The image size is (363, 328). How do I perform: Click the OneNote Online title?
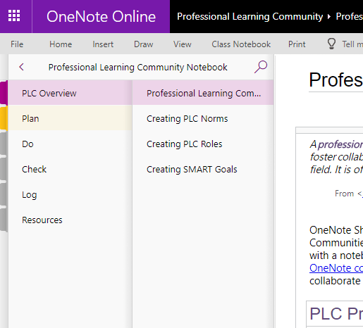pos(101,16)
